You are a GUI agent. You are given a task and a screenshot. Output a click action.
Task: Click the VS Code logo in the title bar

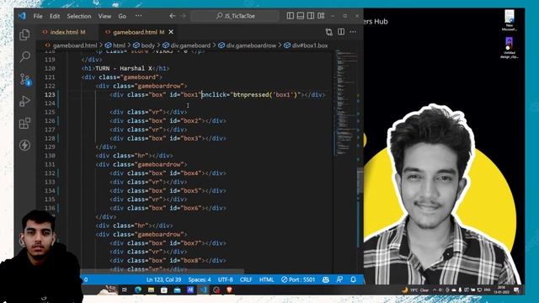(22, 16)
